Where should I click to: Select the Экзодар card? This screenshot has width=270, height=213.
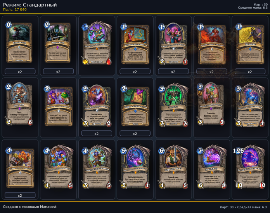(x=211, y=167)
